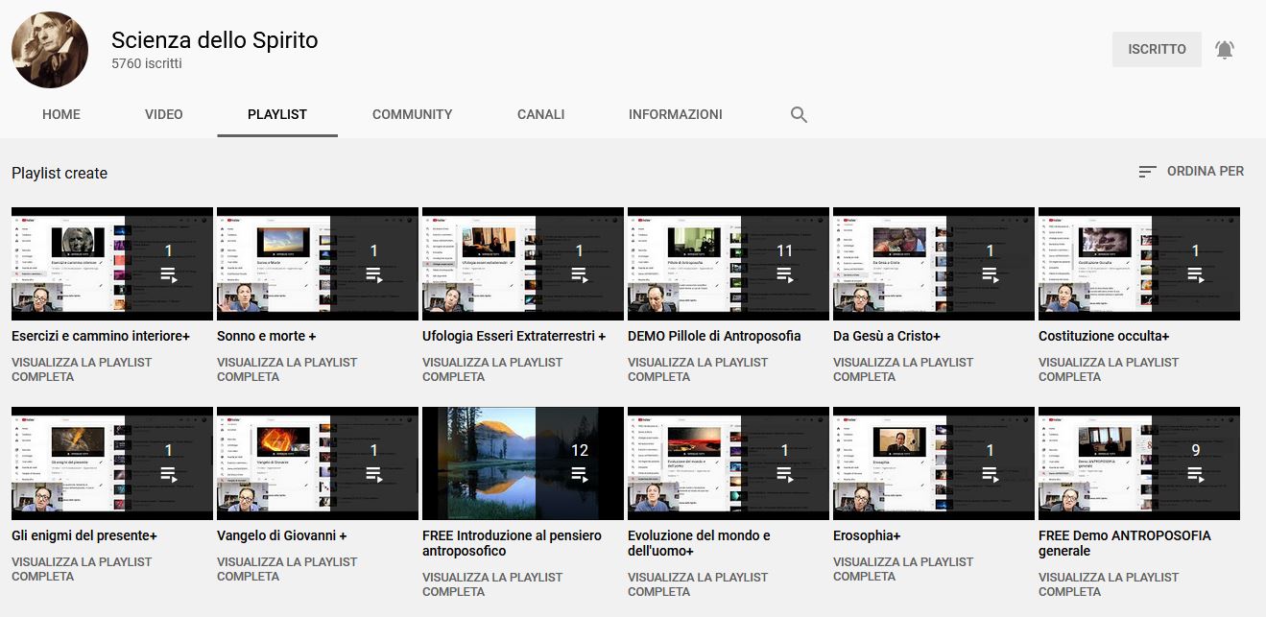Image resolution: width=1266 pixels, height=617 pixels.
Task: Switch to the COMMUNITY tab
Action: coord(412,114)
